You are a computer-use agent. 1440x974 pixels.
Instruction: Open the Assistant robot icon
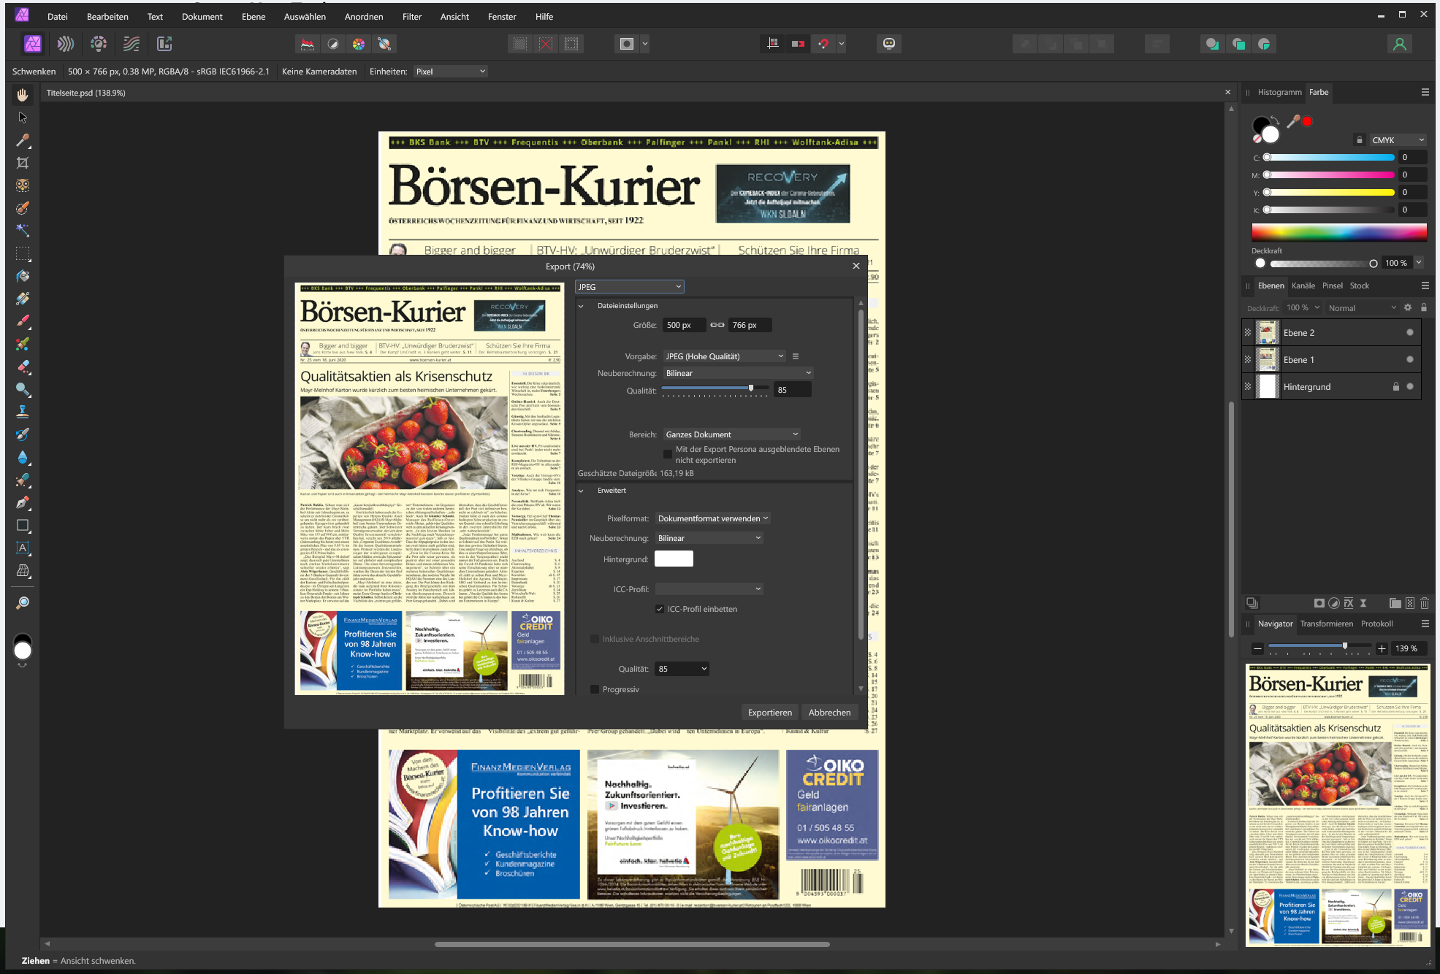pyautogui.click(x=889, y=44)
